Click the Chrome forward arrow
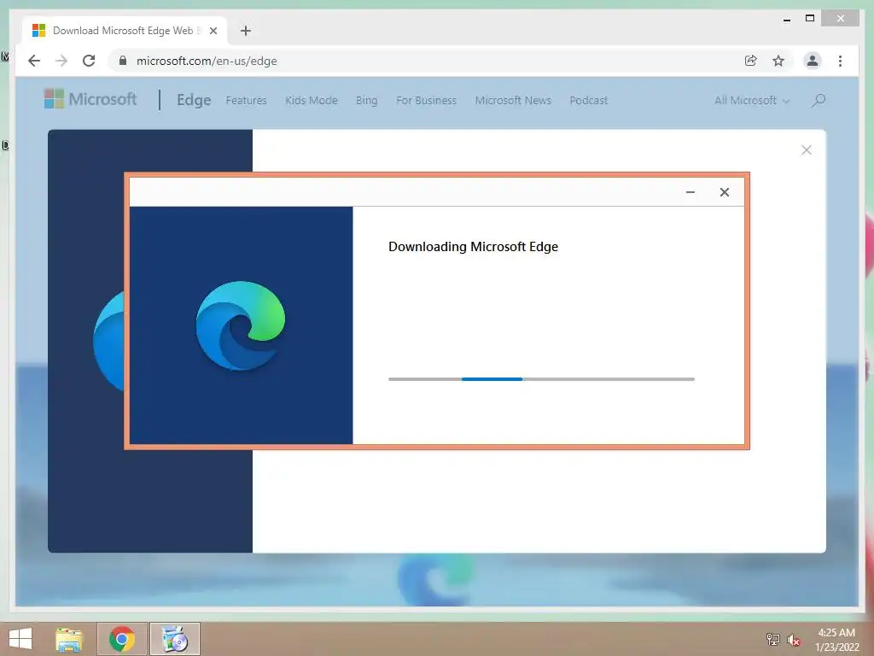Screen dimensions: 874x656 (x=61, y=61)
